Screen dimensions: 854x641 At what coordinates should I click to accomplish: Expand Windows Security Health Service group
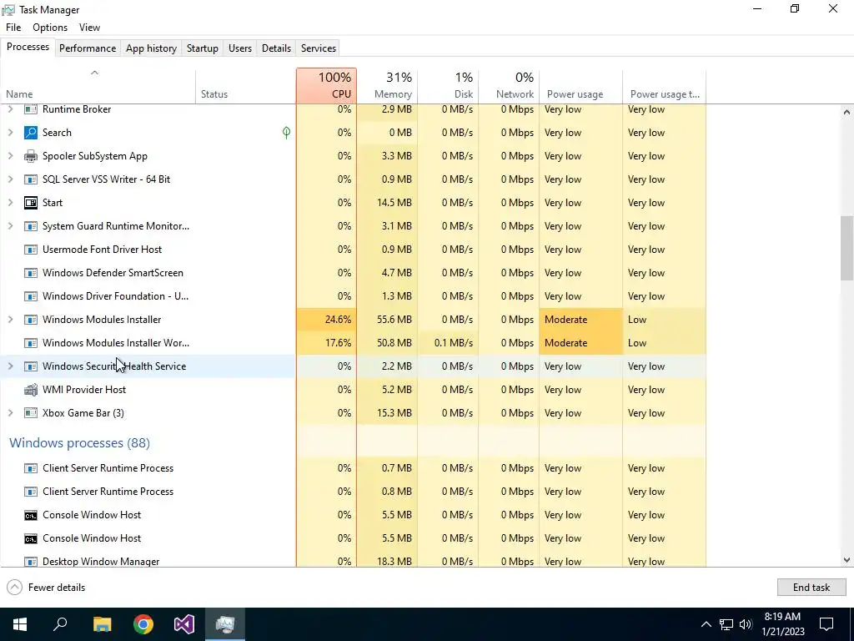tap(10, 366)
